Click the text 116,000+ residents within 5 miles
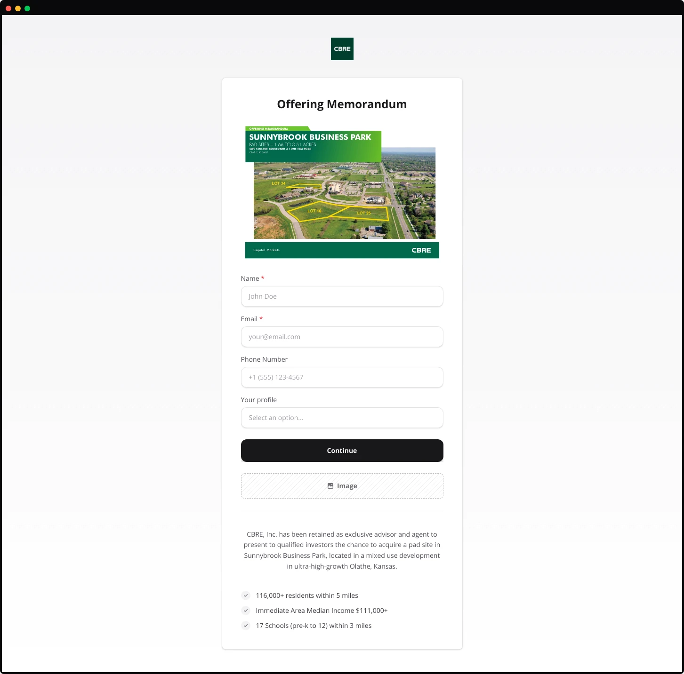 (307, 595)
